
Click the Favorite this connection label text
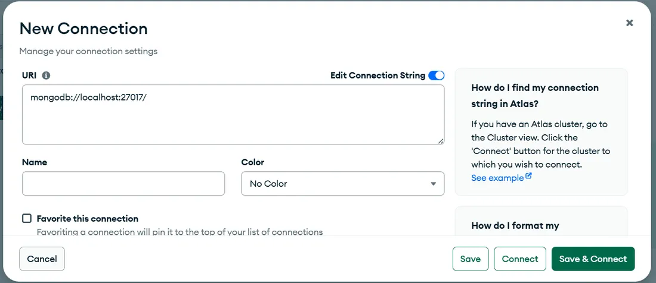[x=87, y=219]
